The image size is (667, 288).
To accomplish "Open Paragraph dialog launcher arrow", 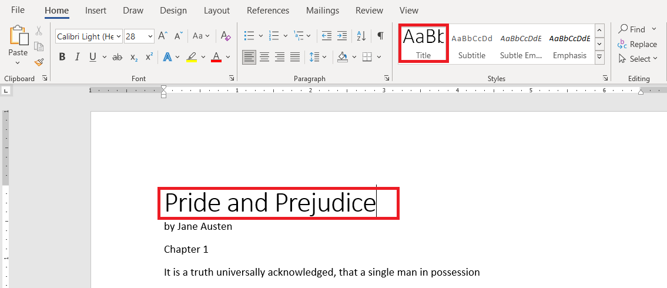I will 387,78.
